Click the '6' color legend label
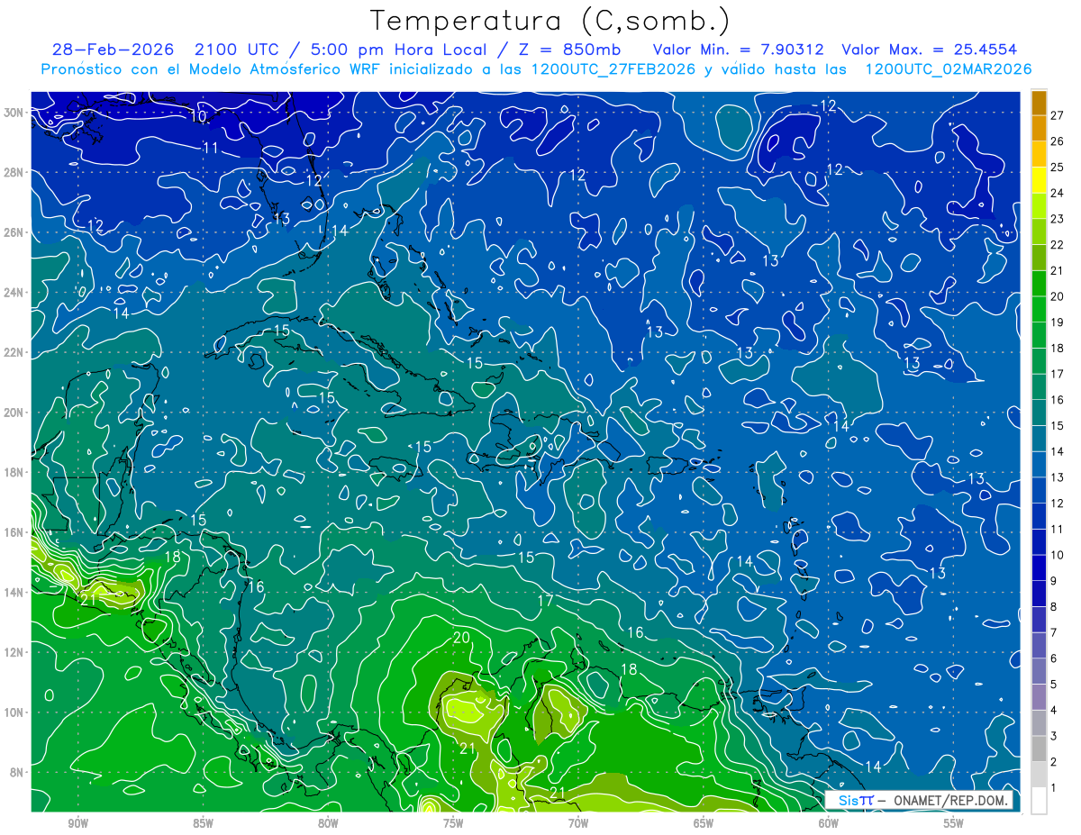 point(1054,658)
